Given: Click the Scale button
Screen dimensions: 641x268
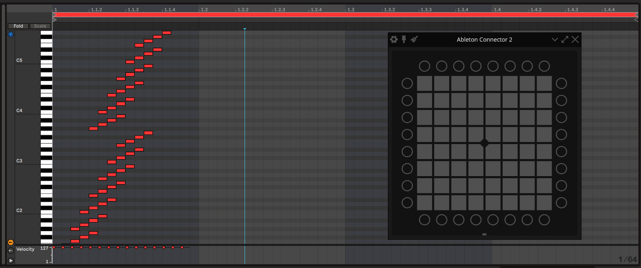Looking at the screenshot, I should [40, 26].
